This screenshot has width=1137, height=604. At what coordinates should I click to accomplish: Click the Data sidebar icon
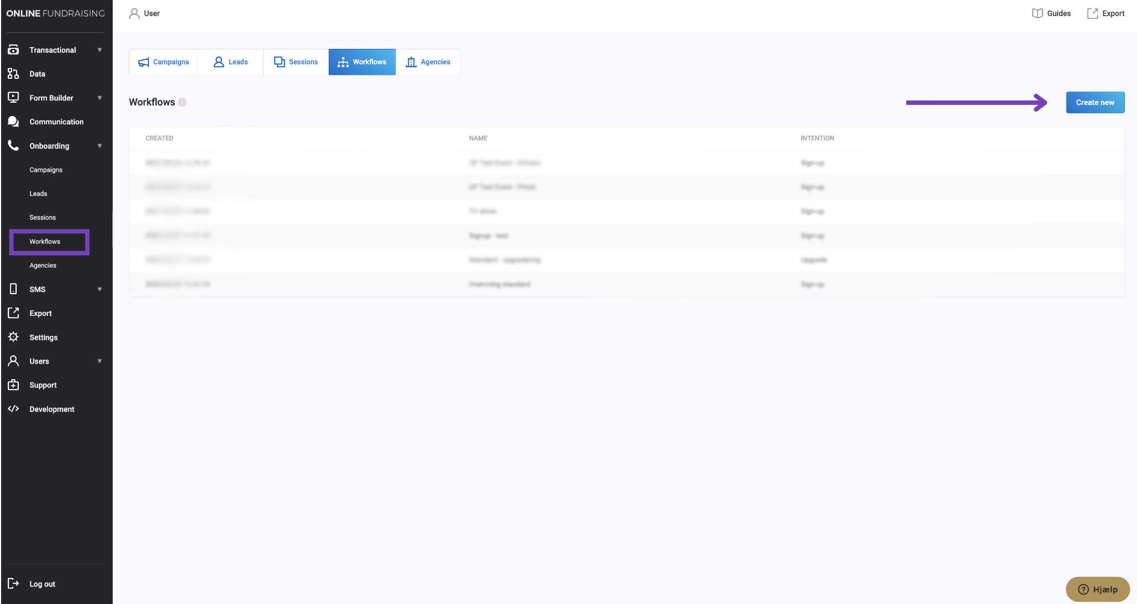click(13, 74)
